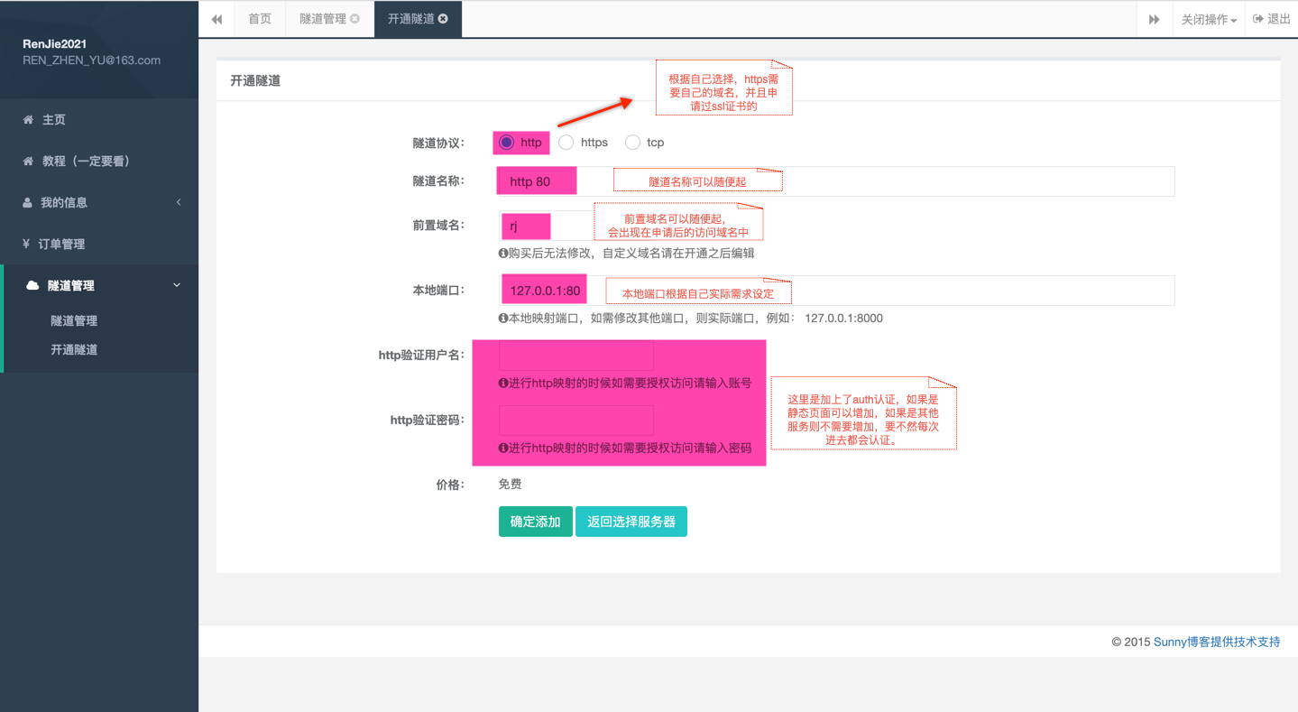Screen dimensions: 1298x712
Task: Open 开通隧道 in the sidebar submenu
Action: pos(74,350)
